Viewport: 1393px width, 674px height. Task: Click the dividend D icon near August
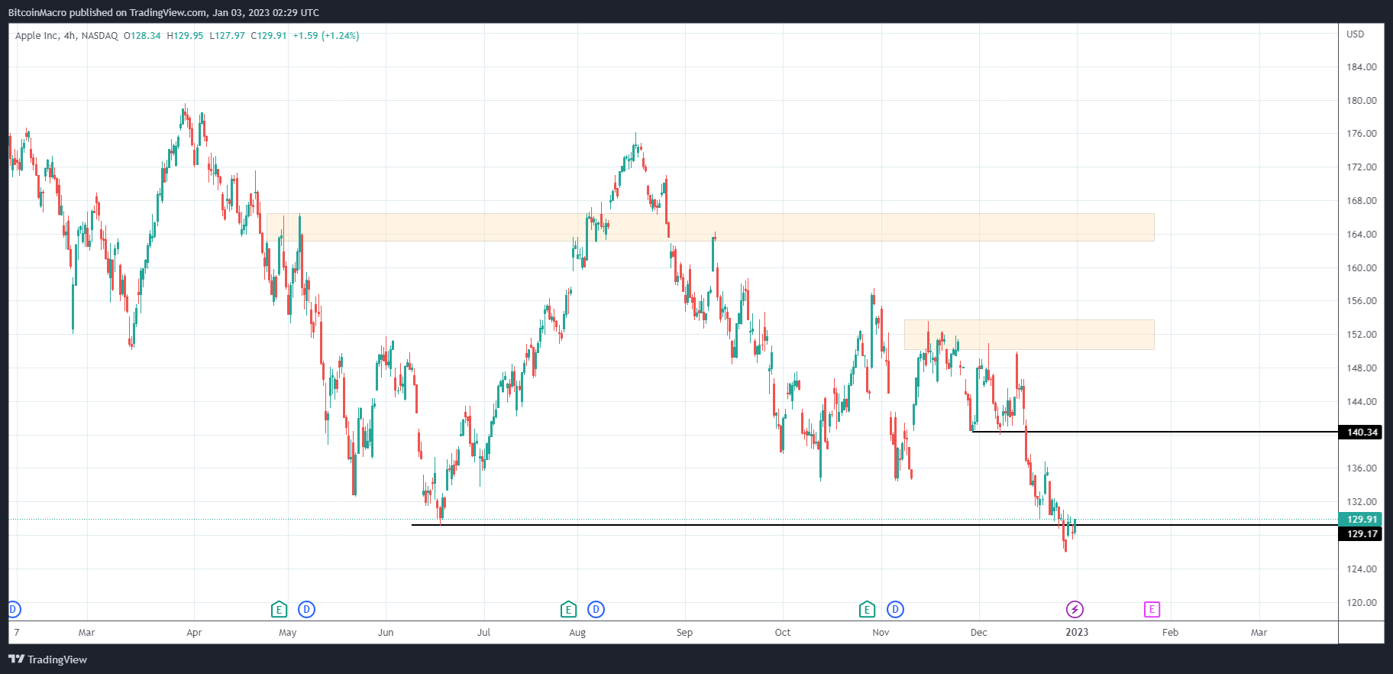click(596, 609)
